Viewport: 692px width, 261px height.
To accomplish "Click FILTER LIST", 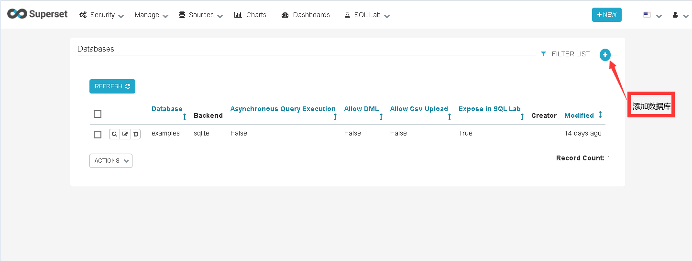I will click(x=571, y=54).
